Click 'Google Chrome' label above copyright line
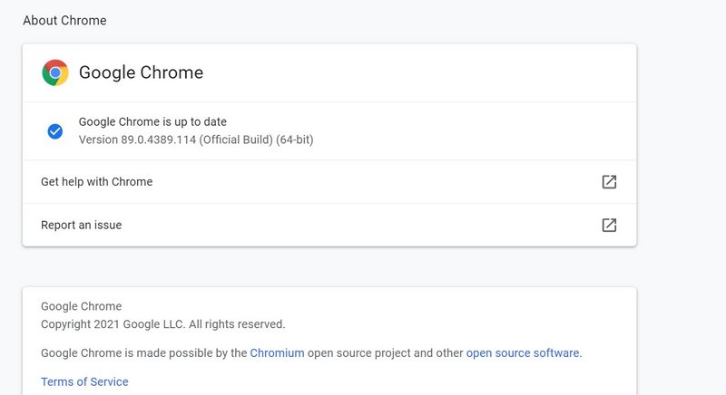726x395 pixels. [x=81, y=306]
